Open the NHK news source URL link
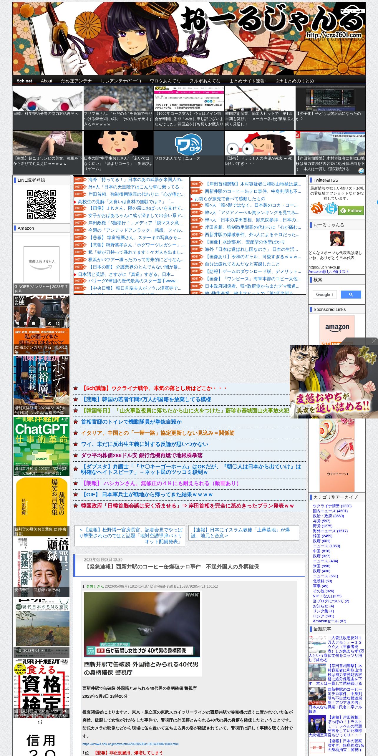 coord(130,744)
